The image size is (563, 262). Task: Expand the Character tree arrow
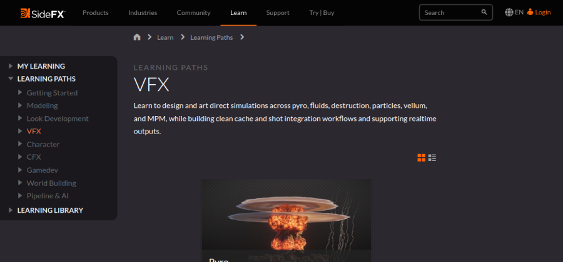pos(20,144)
